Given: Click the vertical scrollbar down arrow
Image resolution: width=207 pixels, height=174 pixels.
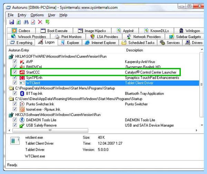Looking at the screenshot, I should (x=202, y=125).
